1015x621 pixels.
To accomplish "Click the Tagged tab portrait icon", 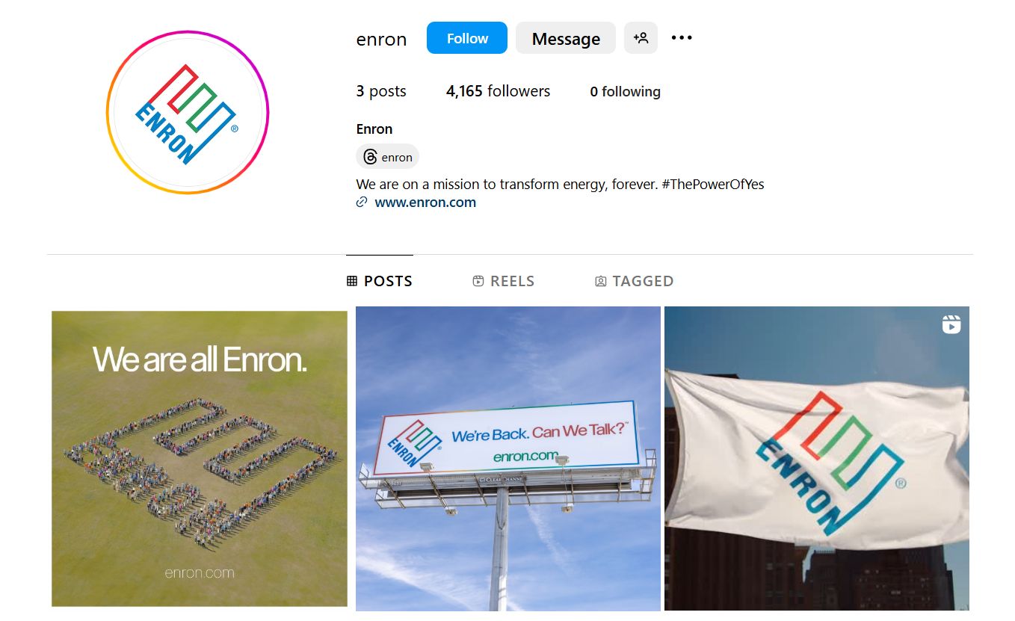I will tap(600, 281).
